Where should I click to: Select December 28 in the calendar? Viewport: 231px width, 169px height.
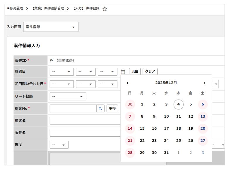point(130,153)
